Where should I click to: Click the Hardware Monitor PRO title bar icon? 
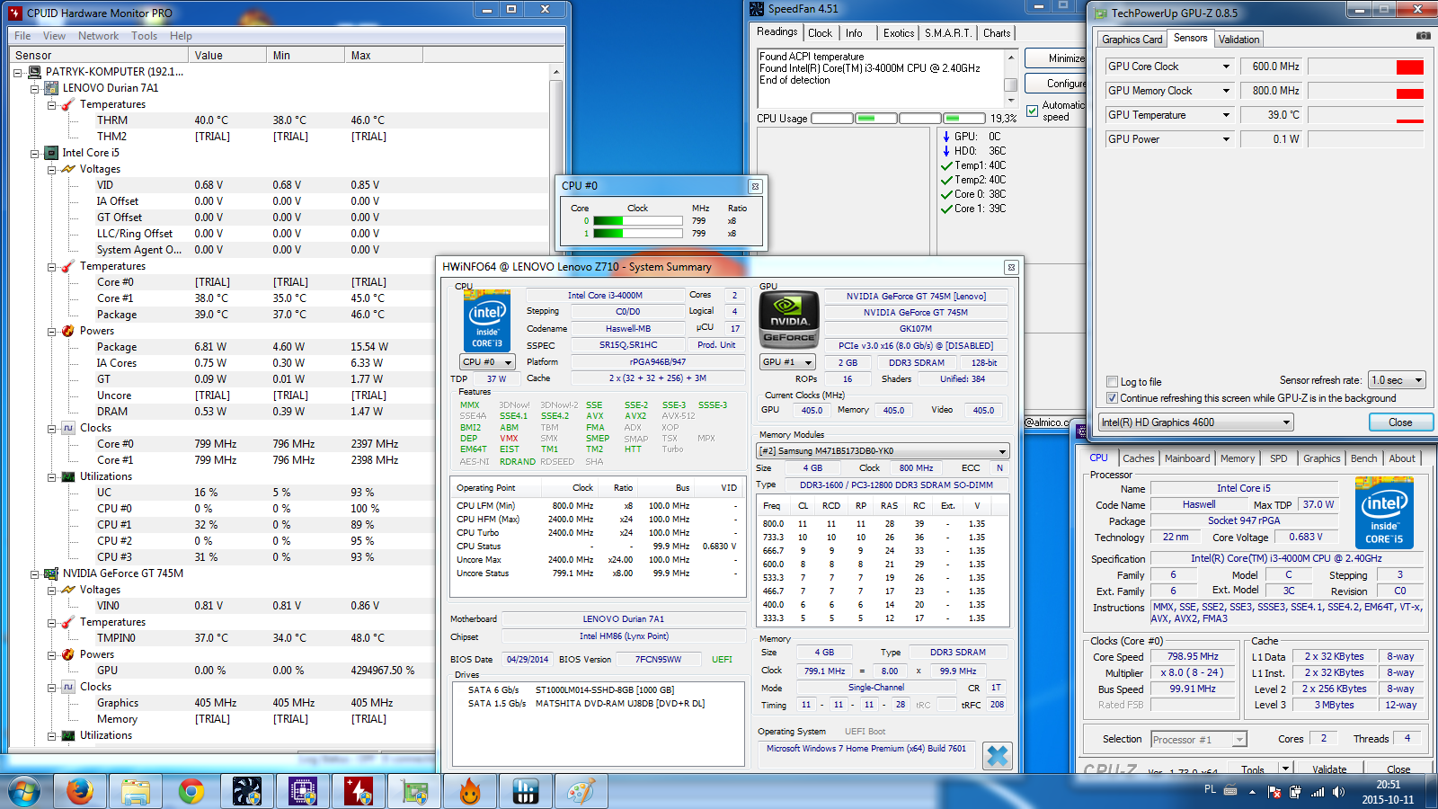[15, 13]
